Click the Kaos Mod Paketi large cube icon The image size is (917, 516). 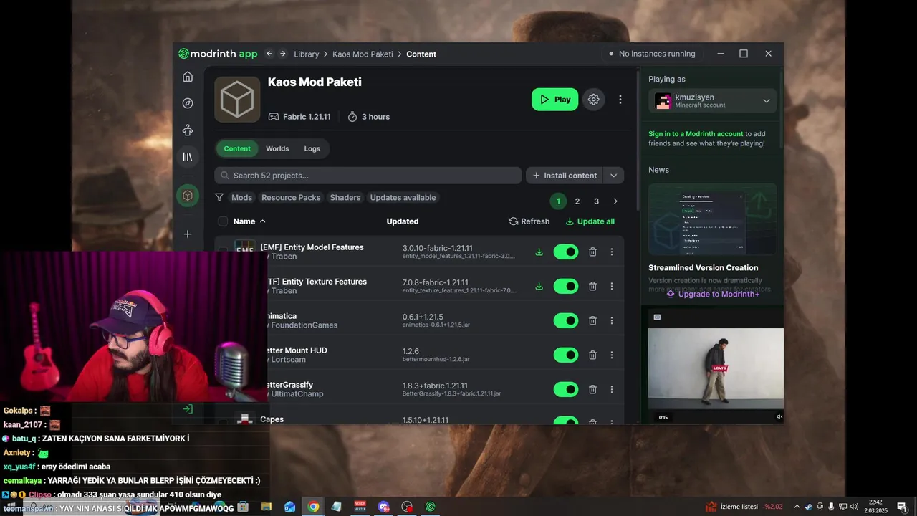tap(237, 100)
